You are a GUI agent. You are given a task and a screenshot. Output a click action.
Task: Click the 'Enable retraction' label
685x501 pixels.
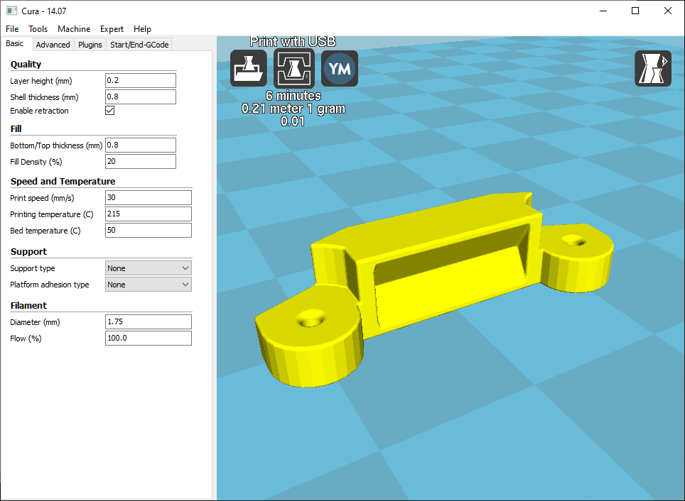(x=39, y=111)
